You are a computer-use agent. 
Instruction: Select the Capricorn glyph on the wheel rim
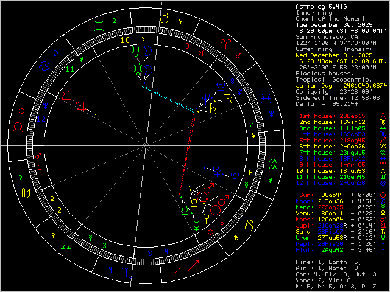point(248,226)
